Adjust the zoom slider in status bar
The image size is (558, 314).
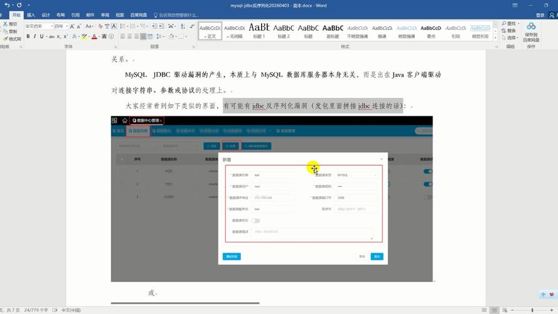click(532, 310)
